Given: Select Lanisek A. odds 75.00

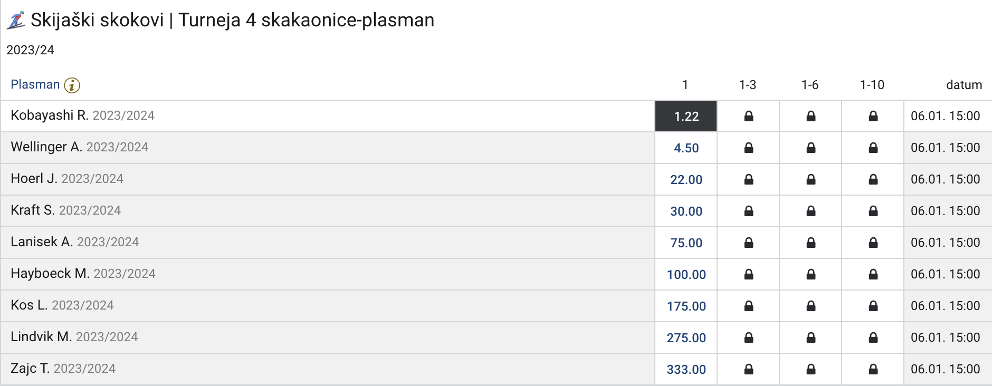Looking at the screenshot, I should click(x=686, y=243).
